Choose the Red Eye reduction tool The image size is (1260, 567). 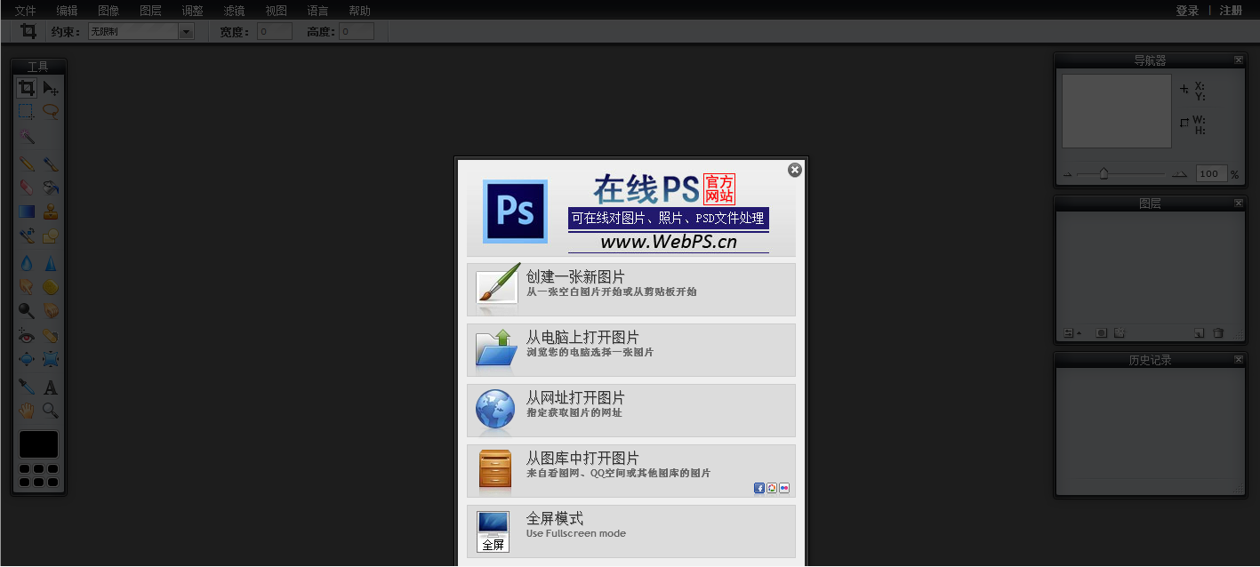point(27,336)
